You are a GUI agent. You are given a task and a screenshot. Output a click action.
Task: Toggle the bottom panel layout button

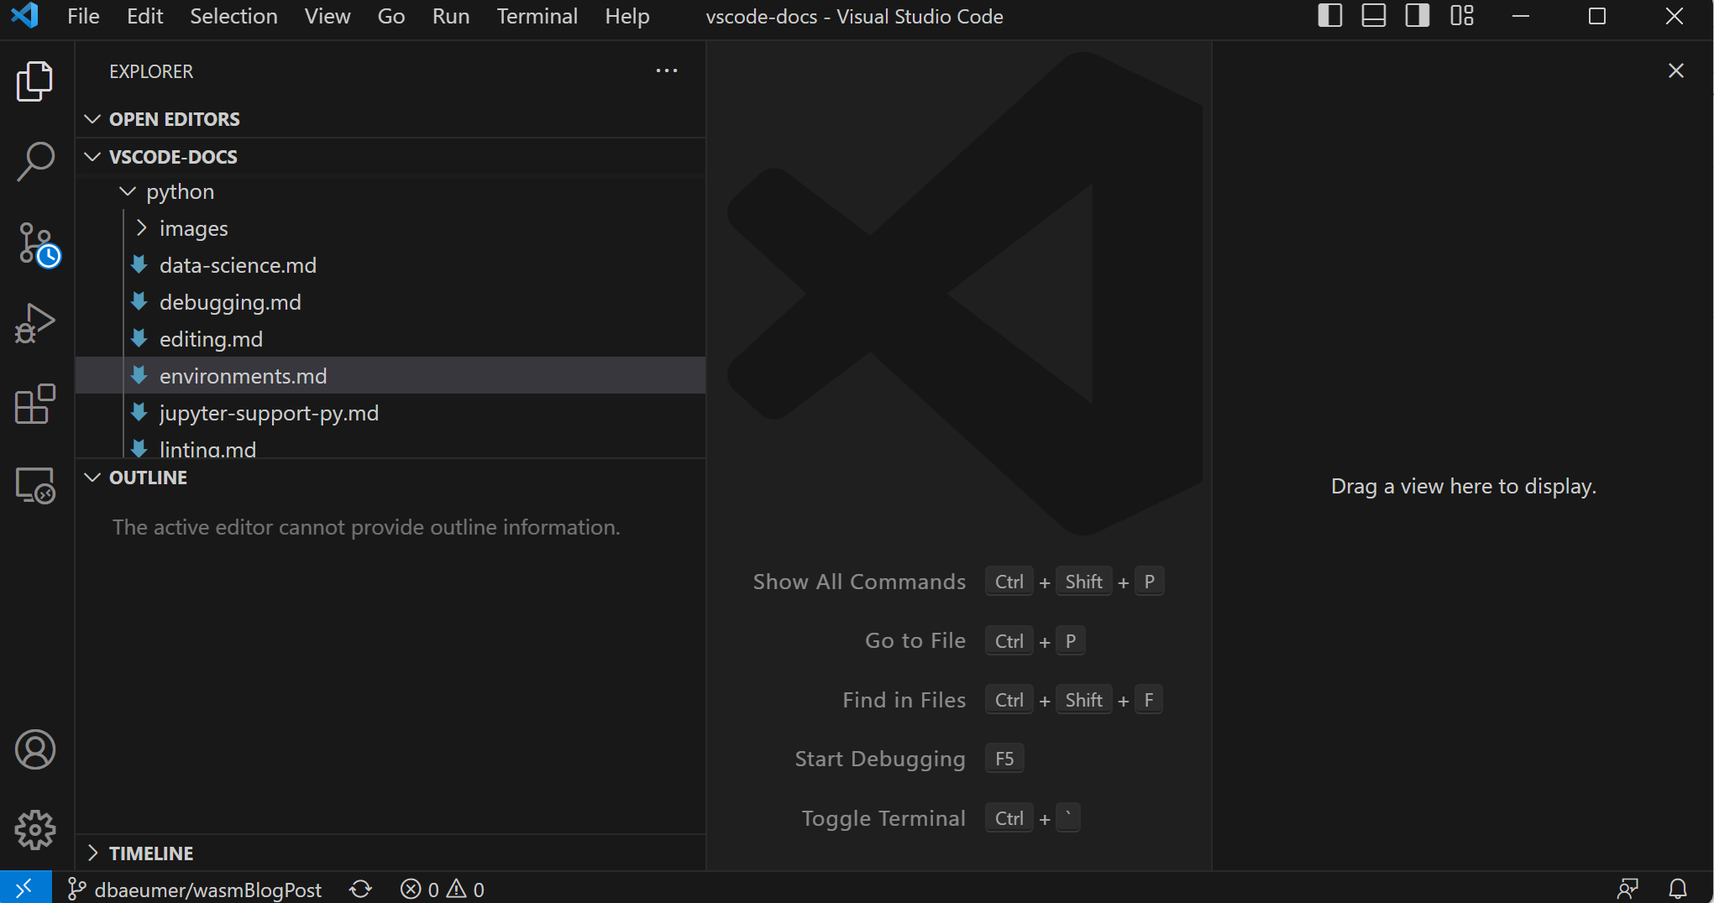point(1374,16)
